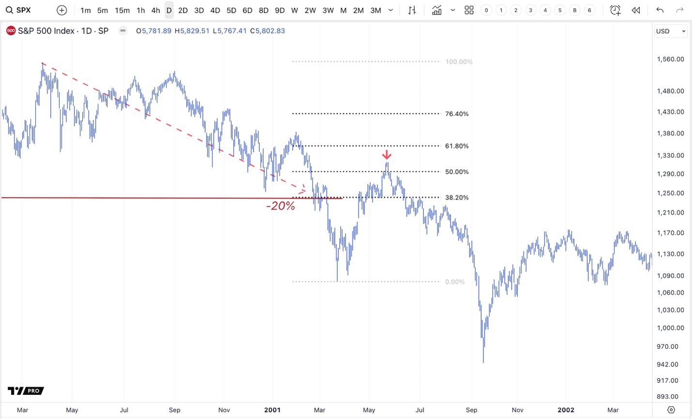Select the 2W timeframe
This screenshot has height=419, width=692.
(x=310, y=10)
